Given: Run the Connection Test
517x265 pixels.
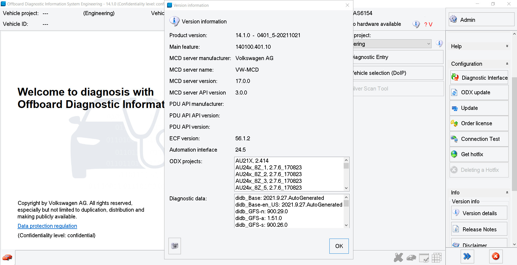Looking at the screenshot, I should coord(479,139).
